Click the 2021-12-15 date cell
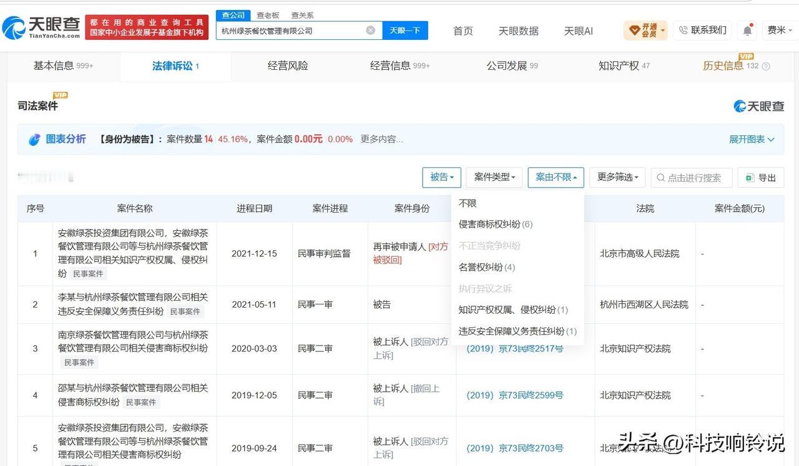The image size is (799, 466). coord(254,254)
